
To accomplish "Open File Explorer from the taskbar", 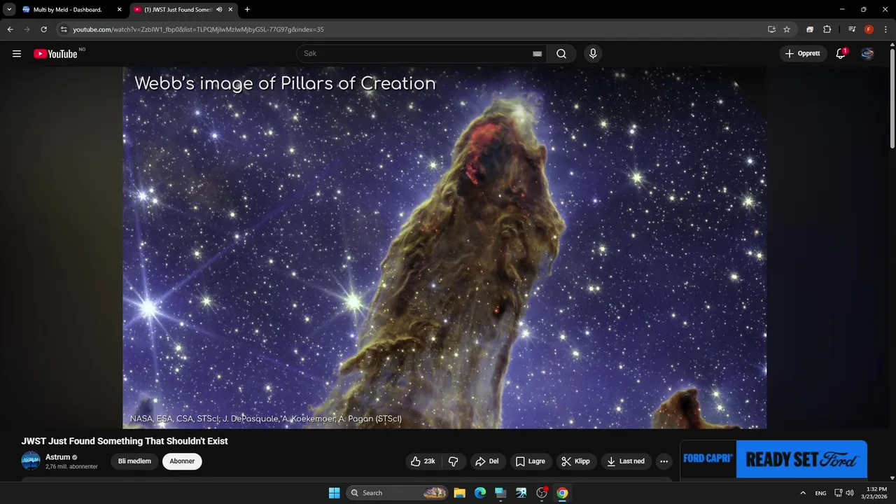I will point(459,493).
